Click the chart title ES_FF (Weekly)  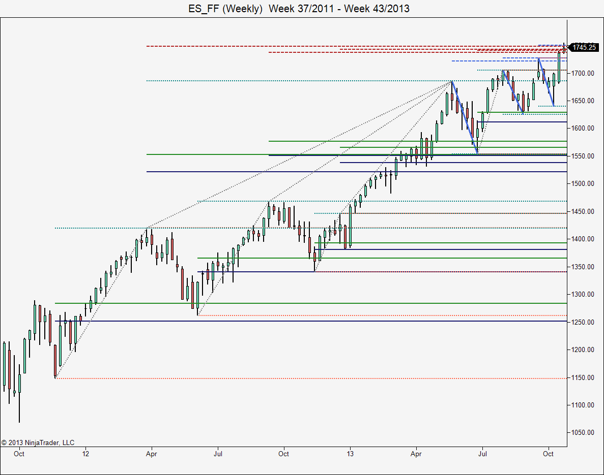pyautogui.click(x=225, y=9)
